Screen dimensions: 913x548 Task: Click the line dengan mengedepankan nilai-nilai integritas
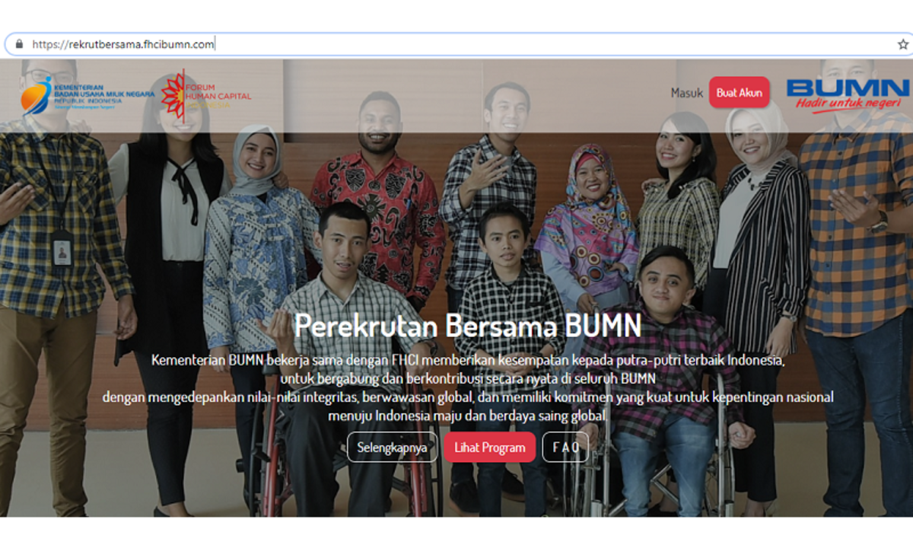click(x=468, y=397)
